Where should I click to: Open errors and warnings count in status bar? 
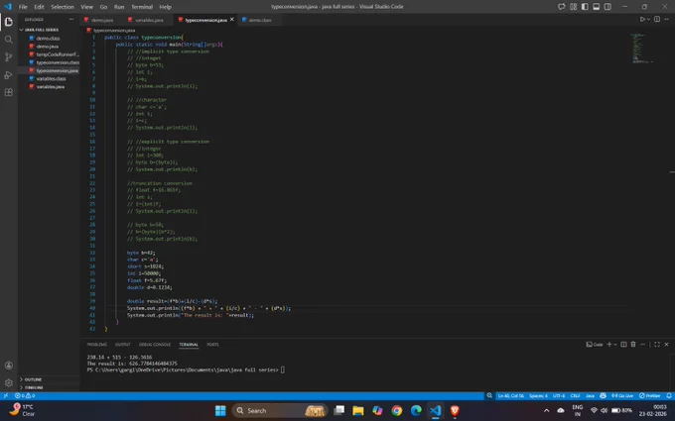(25, 395)
